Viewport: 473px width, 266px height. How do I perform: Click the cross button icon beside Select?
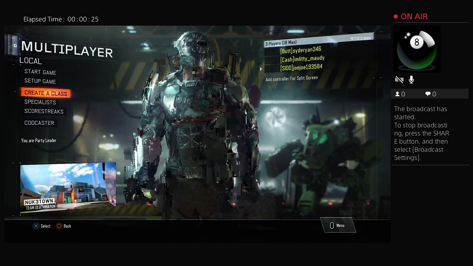(36, 226)
